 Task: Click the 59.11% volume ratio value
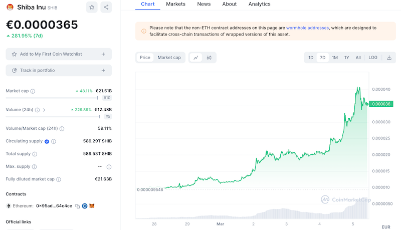[105, 128]
